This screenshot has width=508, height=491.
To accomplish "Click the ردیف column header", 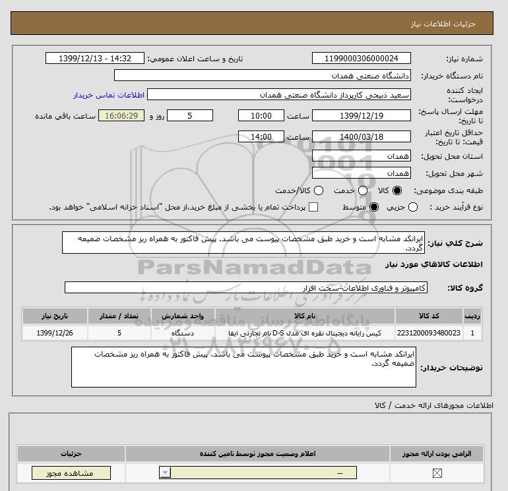I will point(472,316).
